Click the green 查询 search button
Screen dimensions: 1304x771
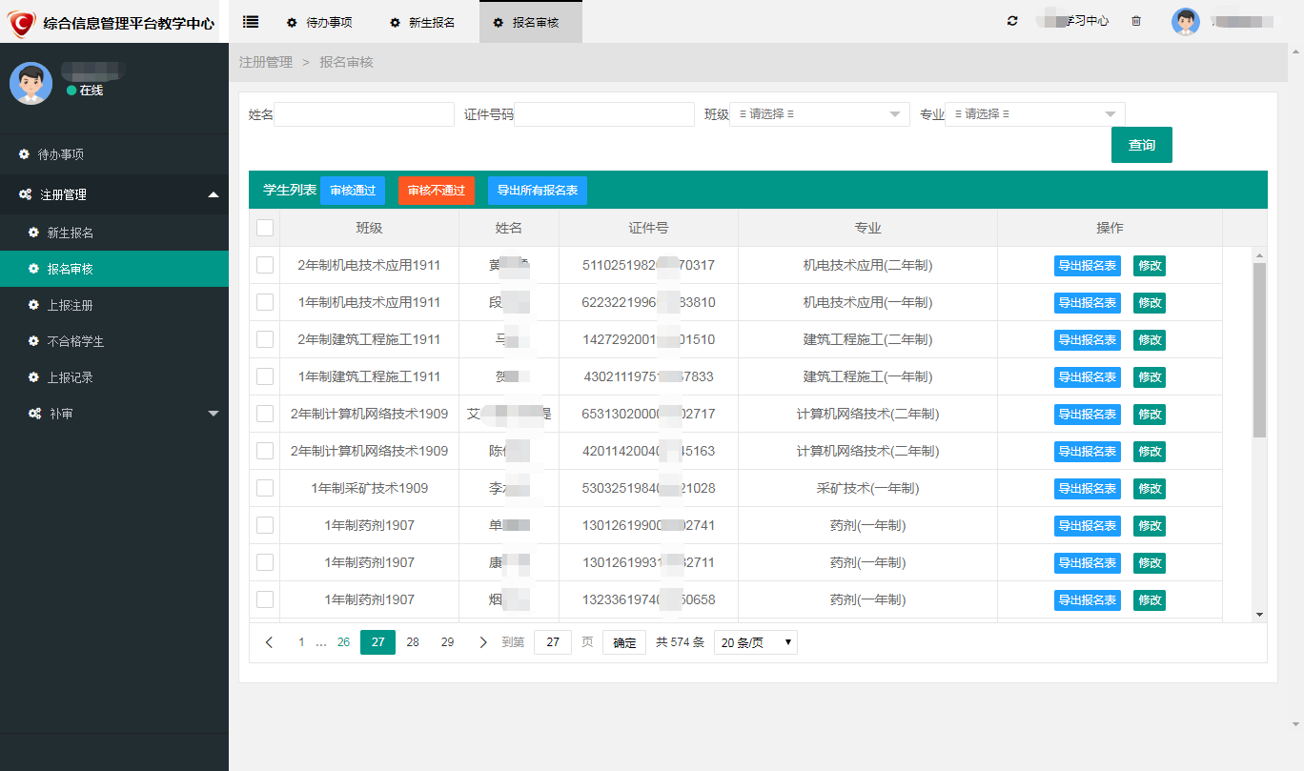point(1141,145)
